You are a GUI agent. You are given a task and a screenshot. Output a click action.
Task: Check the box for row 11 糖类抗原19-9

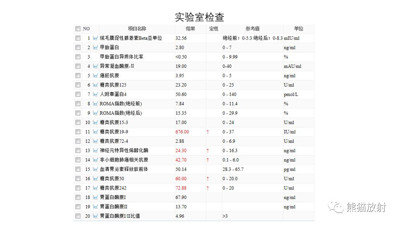coord(78,132)
